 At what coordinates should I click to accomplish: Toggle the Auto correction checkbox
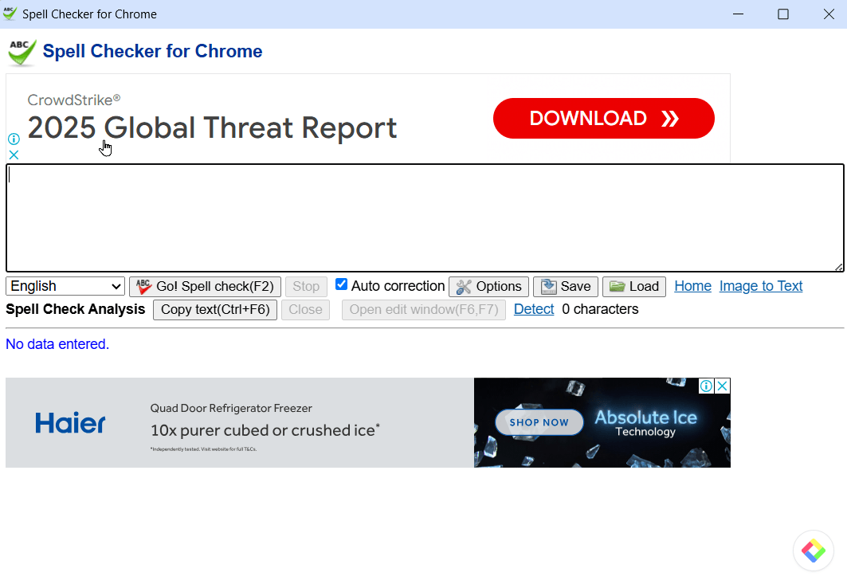[341, 284]
